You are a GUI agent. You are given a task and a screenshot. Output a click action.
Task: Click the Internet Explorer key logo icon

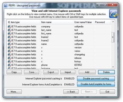(x=113, y=14)
